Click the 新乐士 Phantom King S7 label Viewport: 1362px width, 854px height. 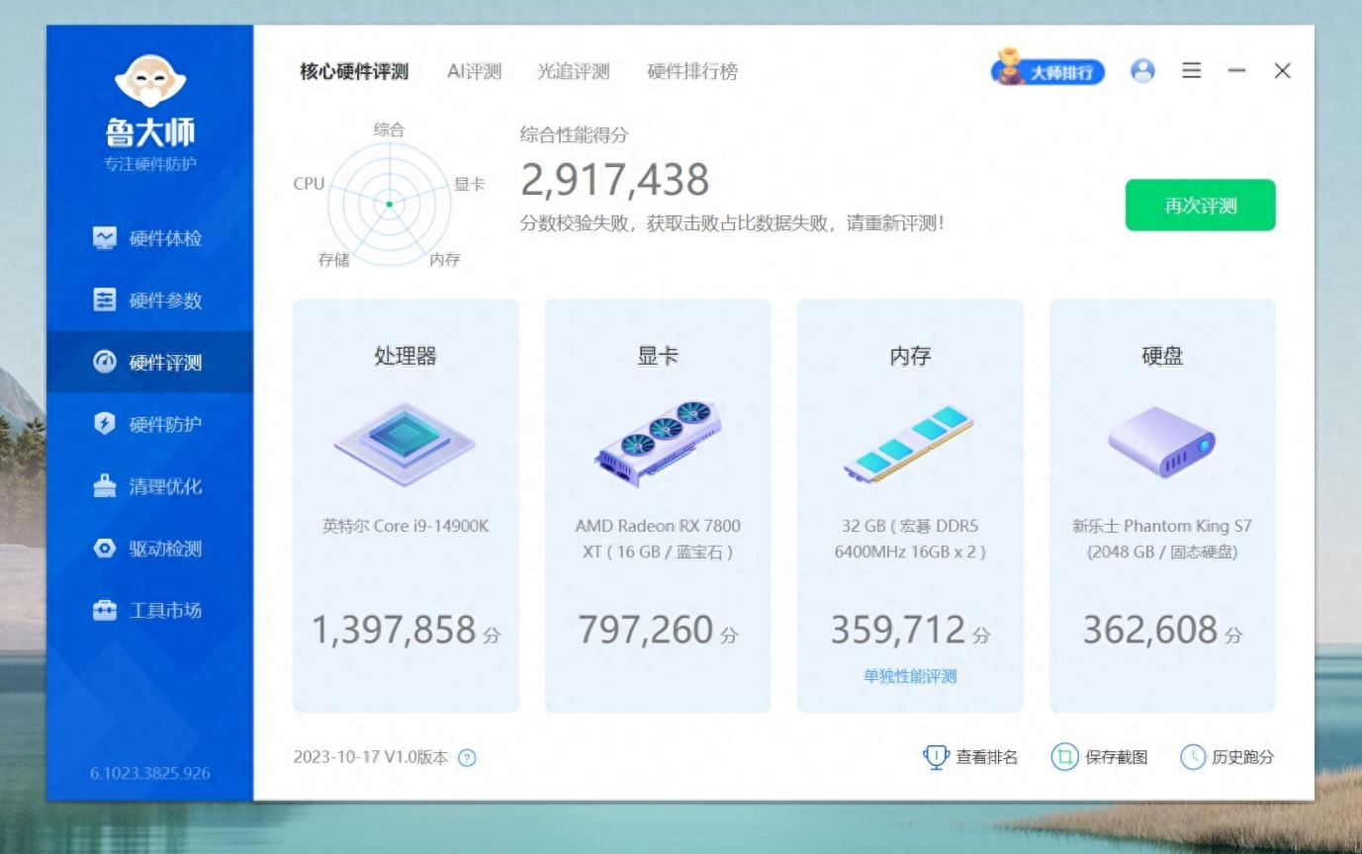[x=1162, y=539]
